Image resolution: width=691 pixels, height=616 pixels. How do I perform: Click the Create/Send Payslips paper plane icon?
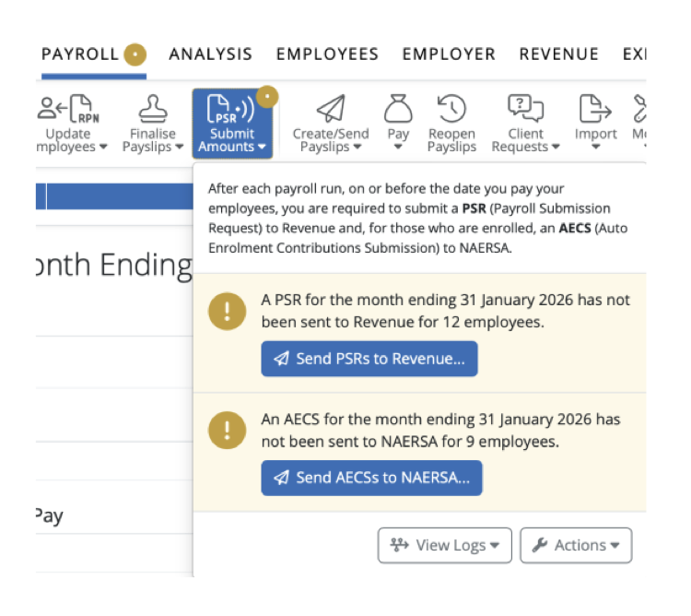(331, 109)
